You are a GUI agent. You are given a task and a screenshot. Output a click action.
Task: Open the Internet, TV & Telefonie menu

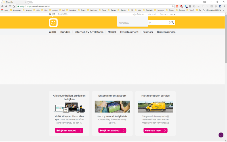coord(89,32)
